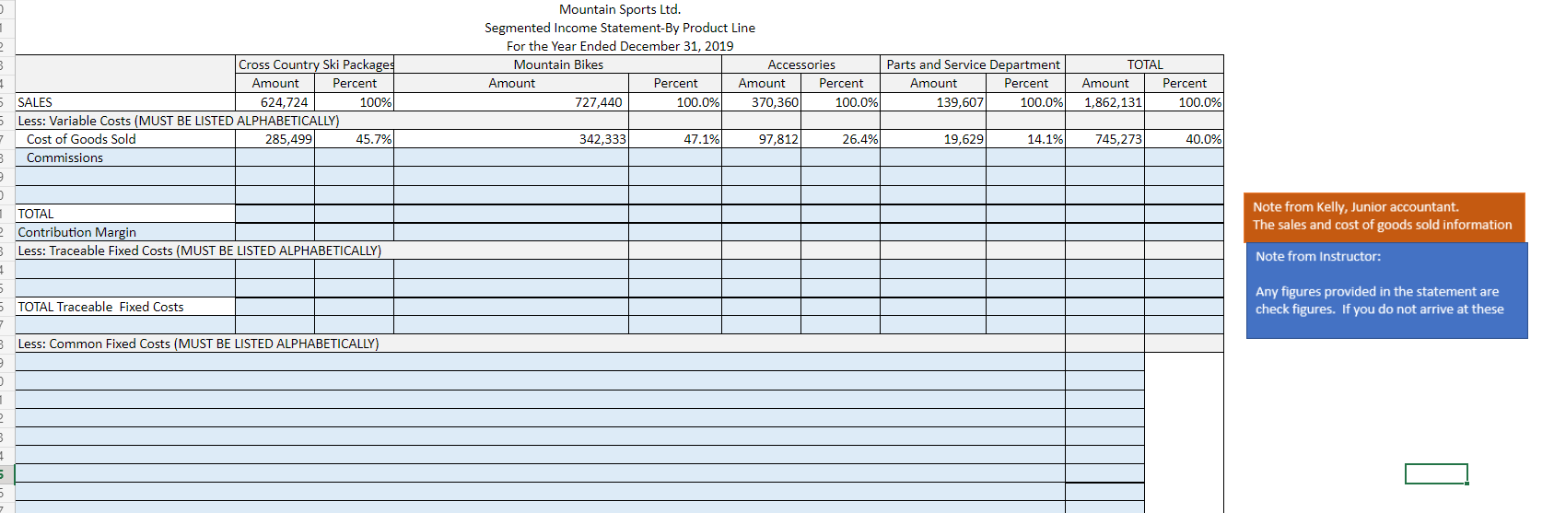
Task: Click Mountain Bikes COGS value 342,333
Action: coord(512,139)
